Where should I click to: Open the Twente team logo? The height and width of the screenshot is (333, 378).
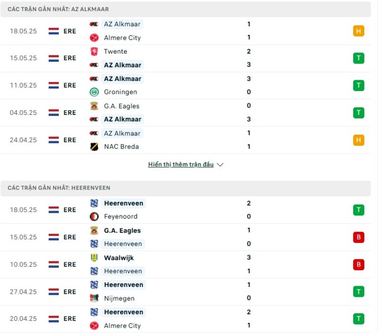pyautogui.click(x=94, y=51)
